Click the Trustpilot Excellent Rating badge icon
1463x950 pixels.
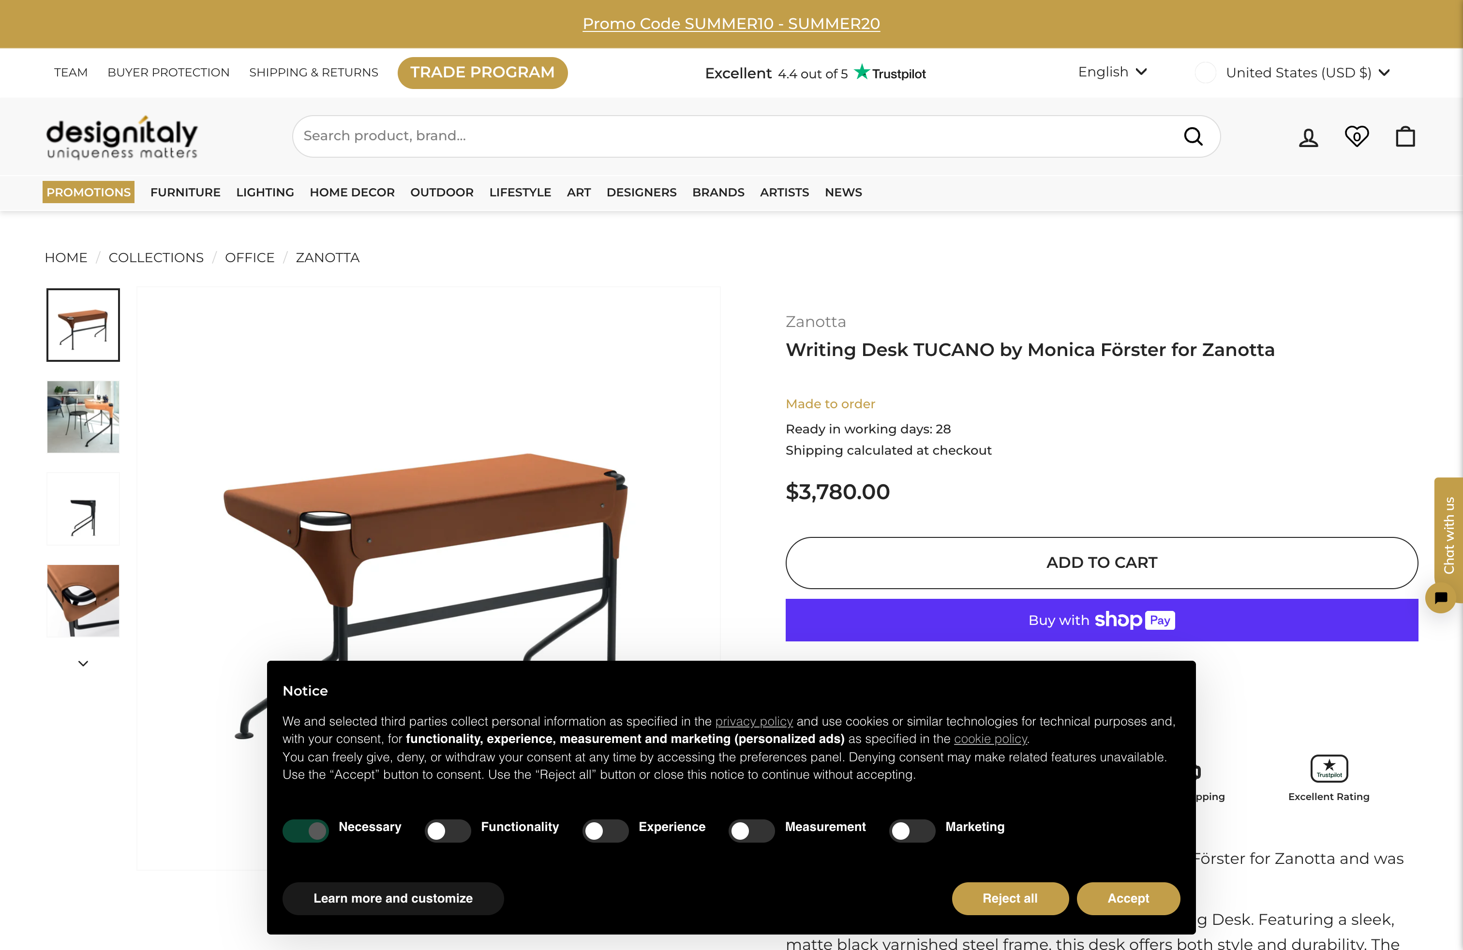point(1329,768)
